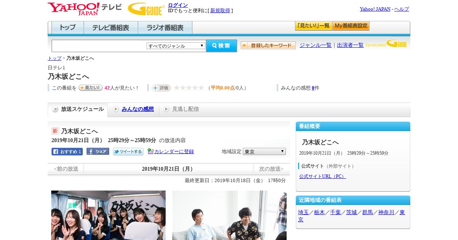Click the Syndicated G-Guide logo
The height and width of the screenshot is (240, 458).
[387, 44]
